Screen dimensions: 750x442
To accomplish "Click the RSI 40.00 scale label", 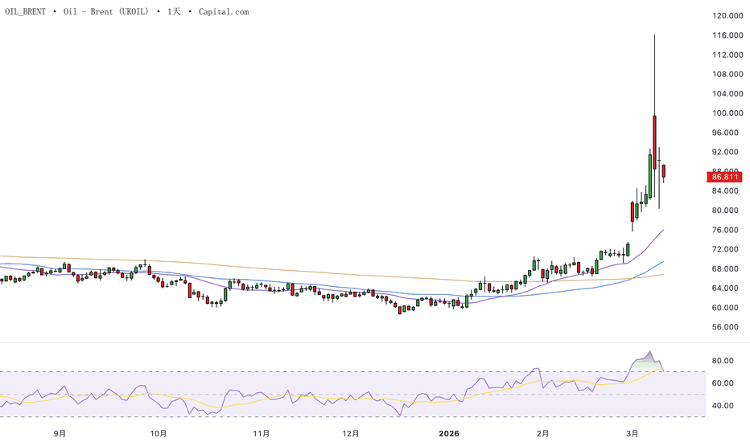I will coord(723,406).
